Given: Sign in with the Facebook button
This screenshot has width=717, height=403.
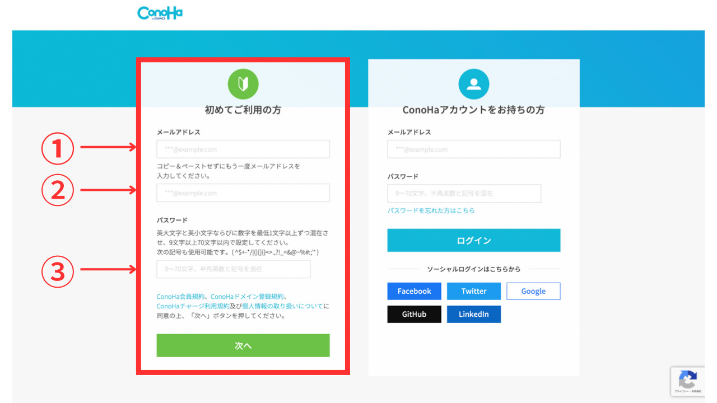Looking at the screenshot, I should pos(415,291).
